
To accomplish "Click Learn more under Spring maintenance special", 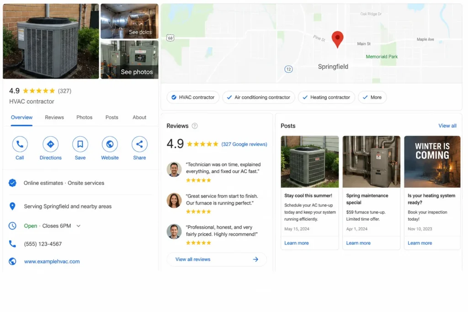I will tap(358, 243).
